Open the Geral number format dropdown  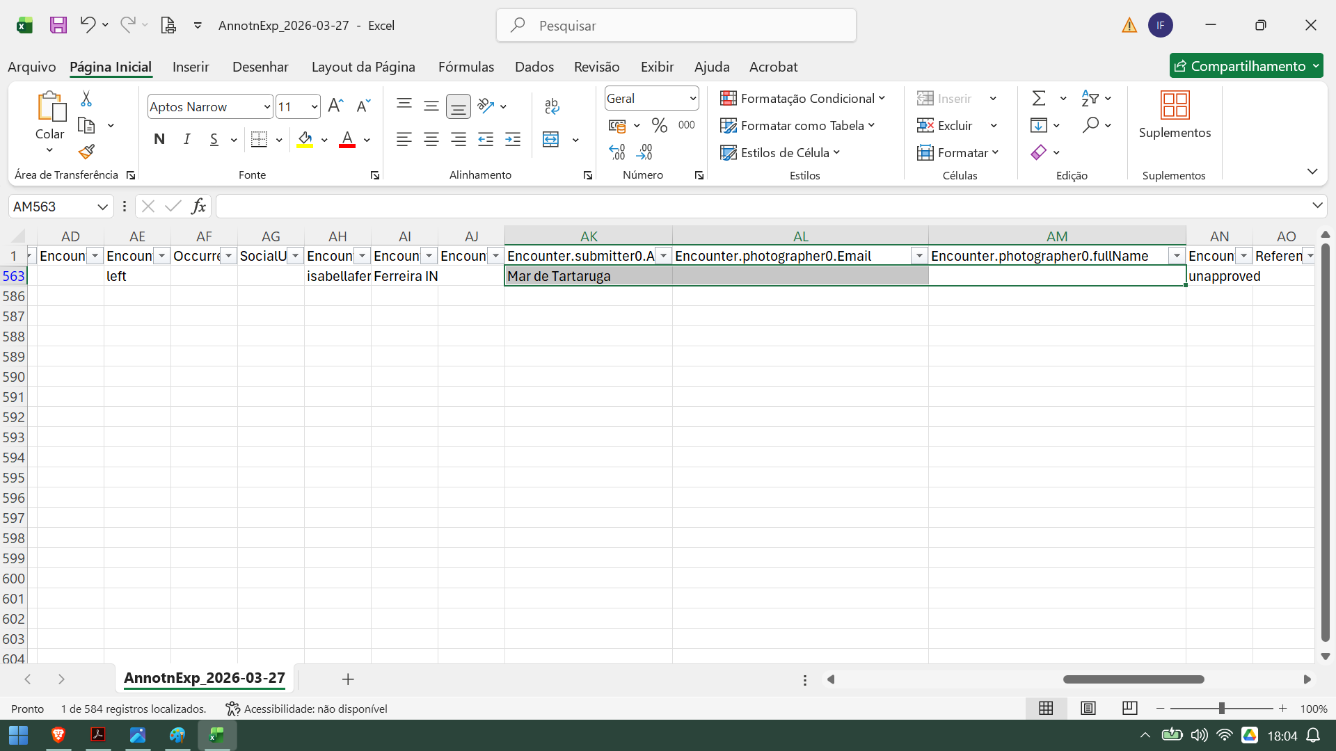click(x=692, y=98)
